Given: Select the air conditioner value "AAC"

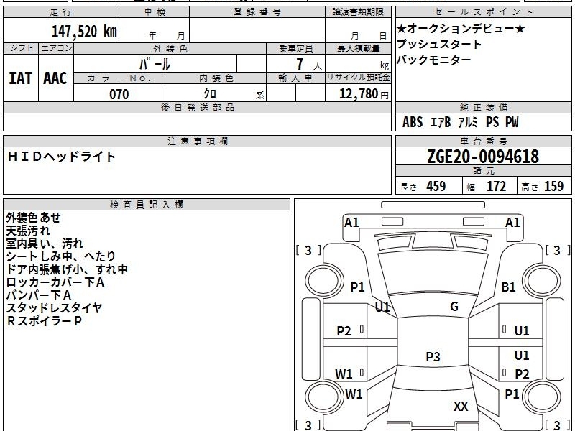Looking at the screenshot, I should point(55,78).
